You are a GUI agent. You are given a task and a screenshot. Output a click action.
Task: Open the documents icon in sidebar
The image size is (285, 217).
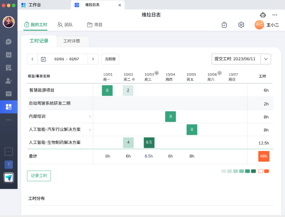tap(9, 68)
